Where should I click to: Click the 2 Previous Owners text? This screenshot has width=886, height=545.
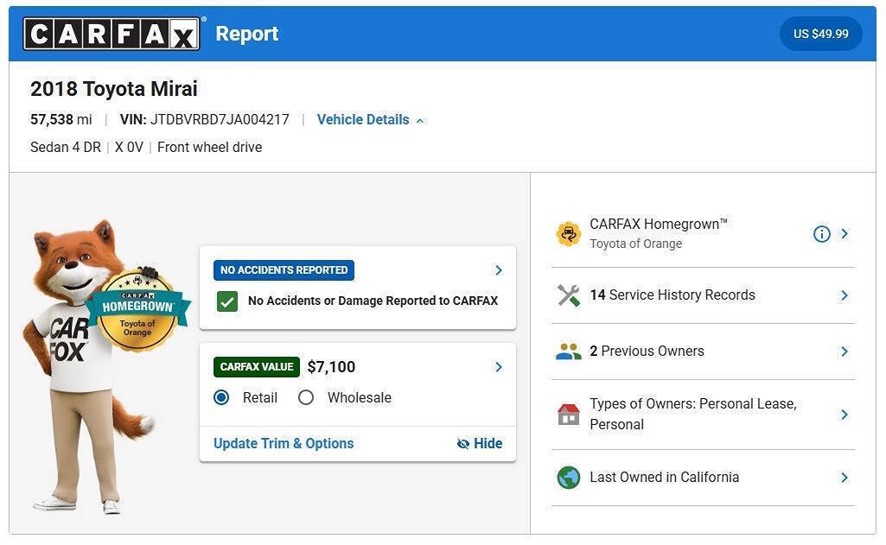[647, 351]
